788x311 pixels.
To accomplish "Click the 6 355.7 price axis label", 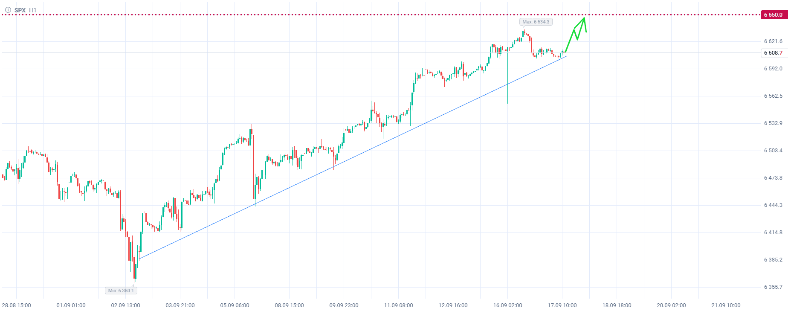I will 773,287.
